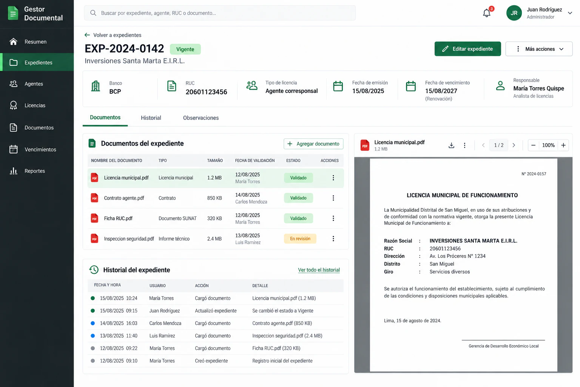Focus the search field for expedientes
The image size is (580, 387).
click(220, 13)
